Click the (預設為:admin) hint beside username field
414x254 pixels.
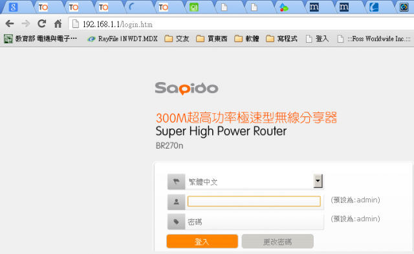(x=355, y=200)
